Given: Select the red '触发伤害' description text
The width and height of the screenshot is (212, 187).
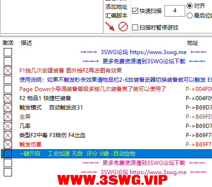Looking at the screenshot, I should (x=30, y=145).
